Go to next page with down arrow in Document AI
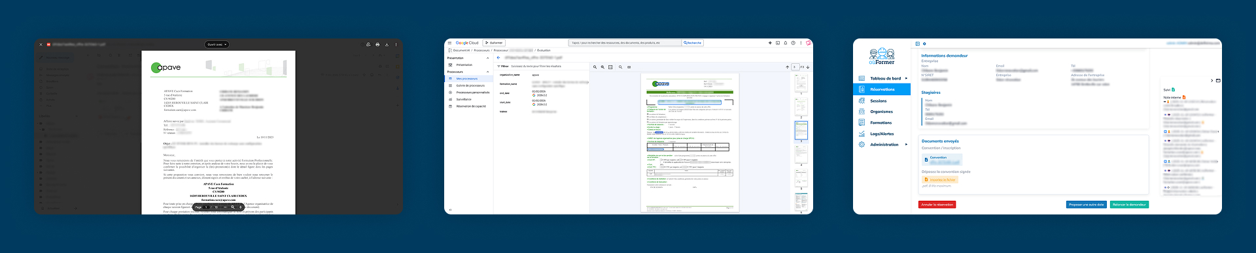The height and width of the screenshot is (253, 1256). [808, 67]
